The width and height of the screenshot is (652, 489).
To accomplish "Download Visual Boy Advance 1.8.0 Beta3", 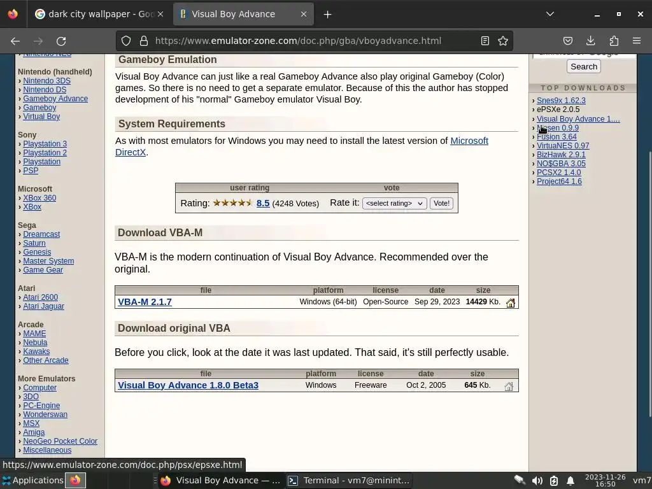I will [188, 385].
